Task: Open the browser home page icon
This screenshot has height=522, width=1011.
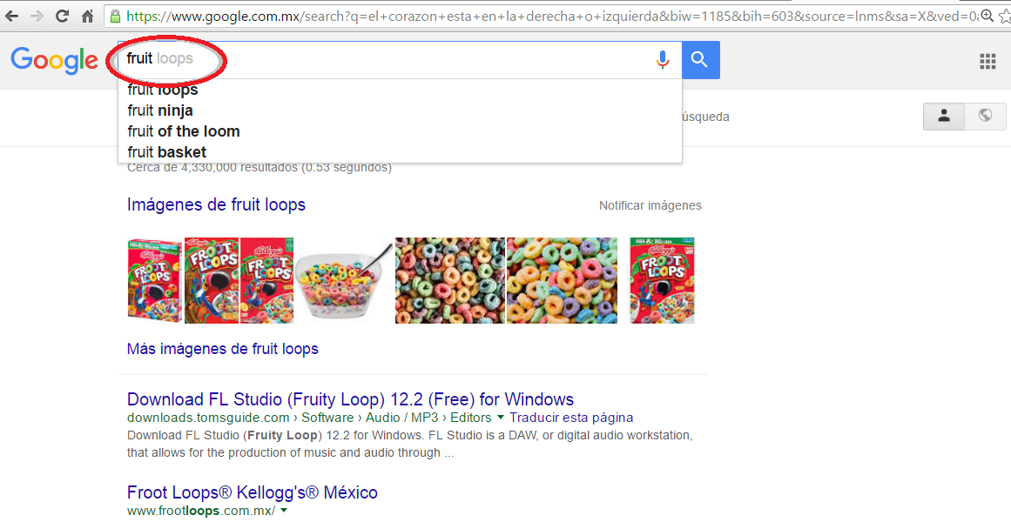Action: [88, 17]
